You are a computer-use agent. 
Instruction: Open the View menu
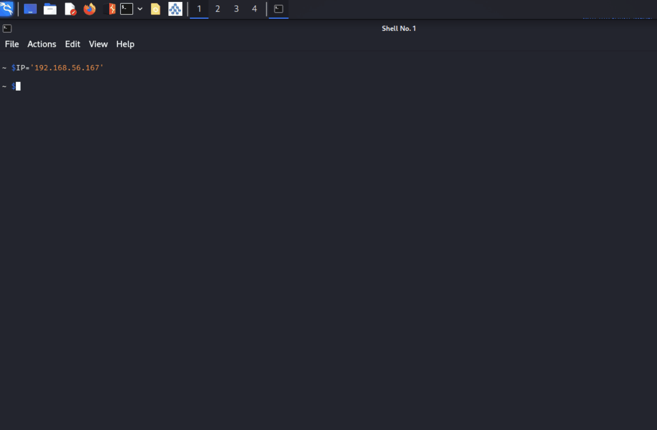[x=98, y=44]
